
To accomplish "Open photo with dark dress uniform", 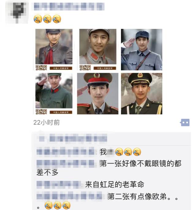I will tap(141, 93).
